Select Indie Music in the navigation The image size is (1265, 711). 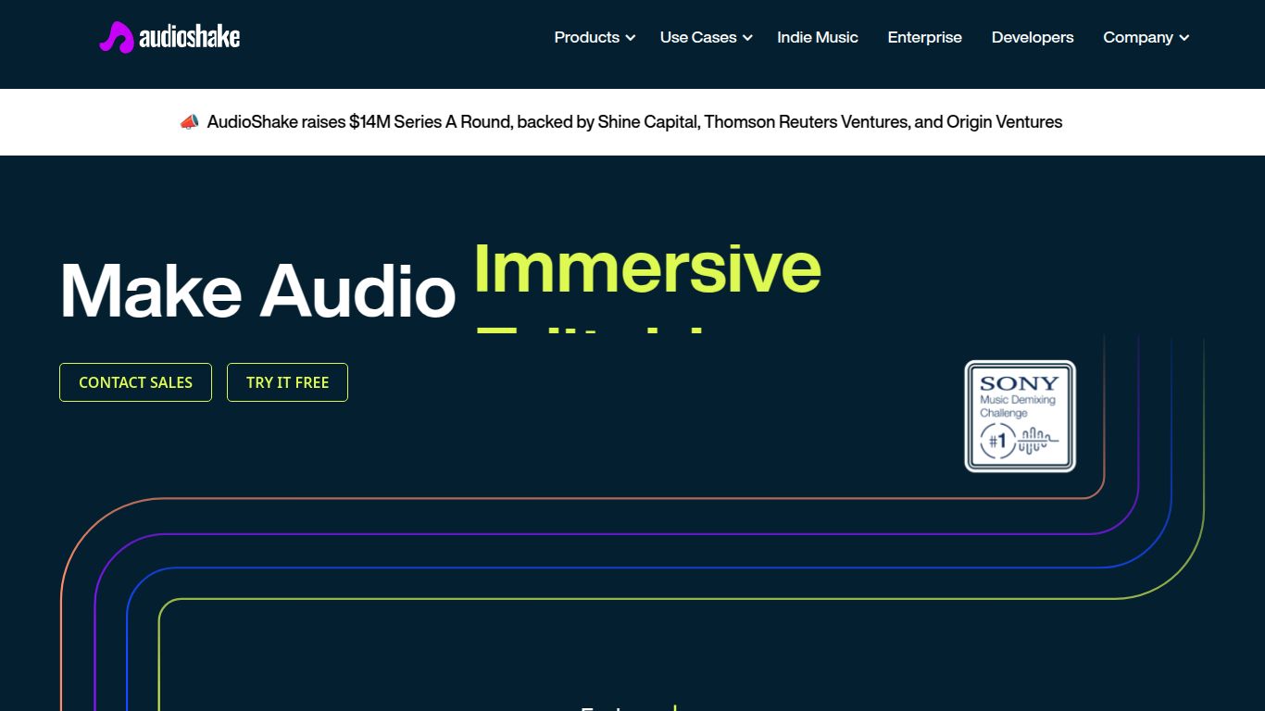pyautogui.click(x=817, y=38)
